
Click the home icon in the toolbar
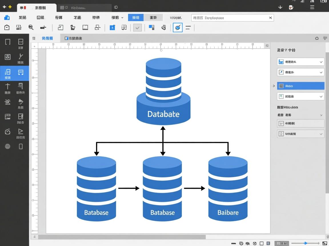coord(7,27)
